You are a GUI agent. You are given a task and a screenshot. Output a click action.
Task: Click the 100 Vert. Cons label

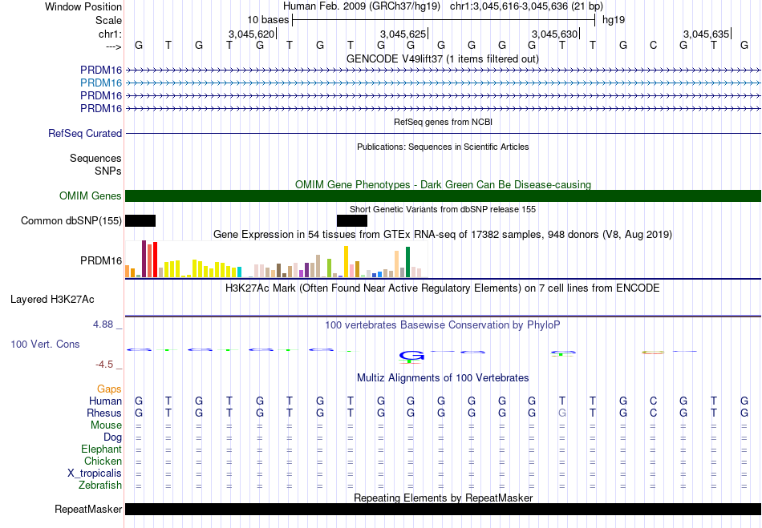pyautogui.click(x=45, y=344)
